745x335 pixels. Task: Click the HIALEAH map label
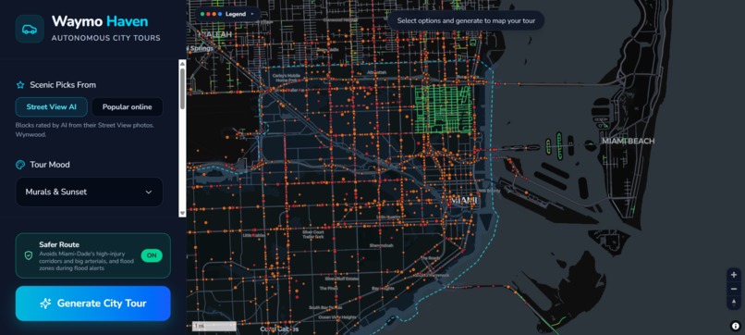click(214, 35)
